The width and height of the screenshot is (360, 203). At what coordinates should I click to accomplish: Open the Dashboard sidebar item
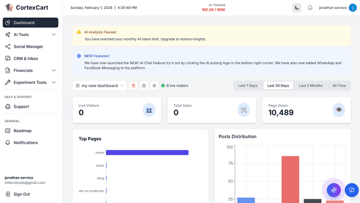[30, 22]
